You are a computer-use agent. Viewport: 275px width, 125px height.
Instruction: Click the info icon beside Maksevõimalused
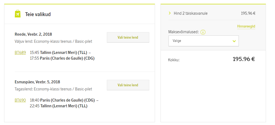pos(203,32)
